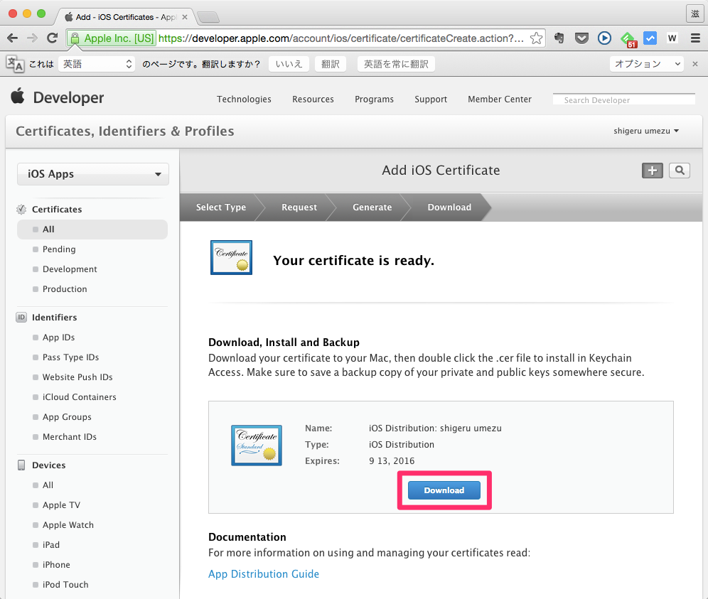Open Support in the top navigation
The width and height of the screenshot is (708, 599).
[431, 99]
